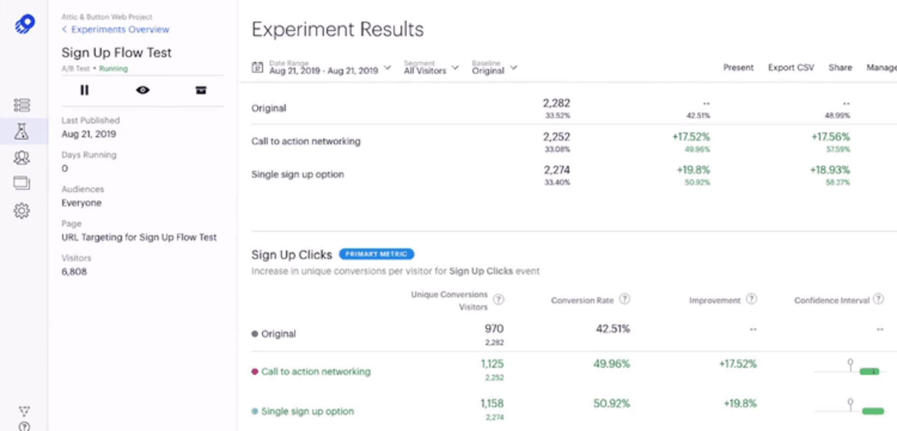Toggle preview with the eye icon
This screenshot has width=897, height=431.
pyautogui.click(x=143, y=90)
